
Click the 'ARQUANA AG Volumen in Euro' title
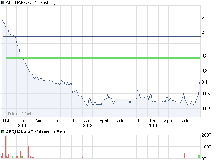(35, 132)
